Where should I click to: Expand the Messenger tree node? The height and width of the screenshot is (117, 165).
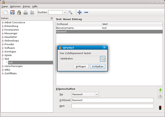[x=3, y=33]
